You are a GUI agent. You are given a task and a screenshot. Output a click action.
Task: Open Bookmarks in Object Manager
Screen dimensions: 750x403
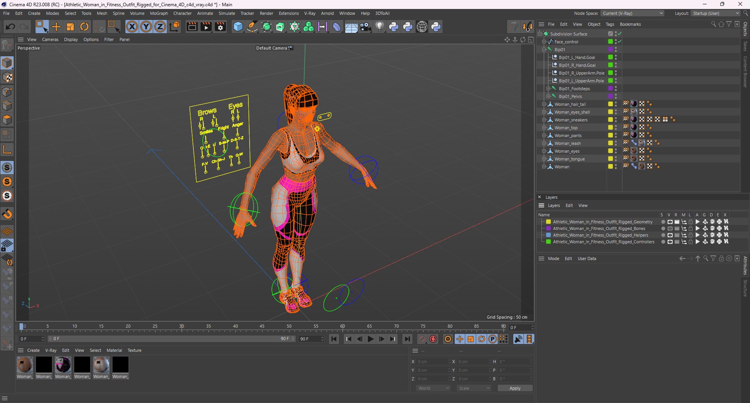(x=630, y=24)
